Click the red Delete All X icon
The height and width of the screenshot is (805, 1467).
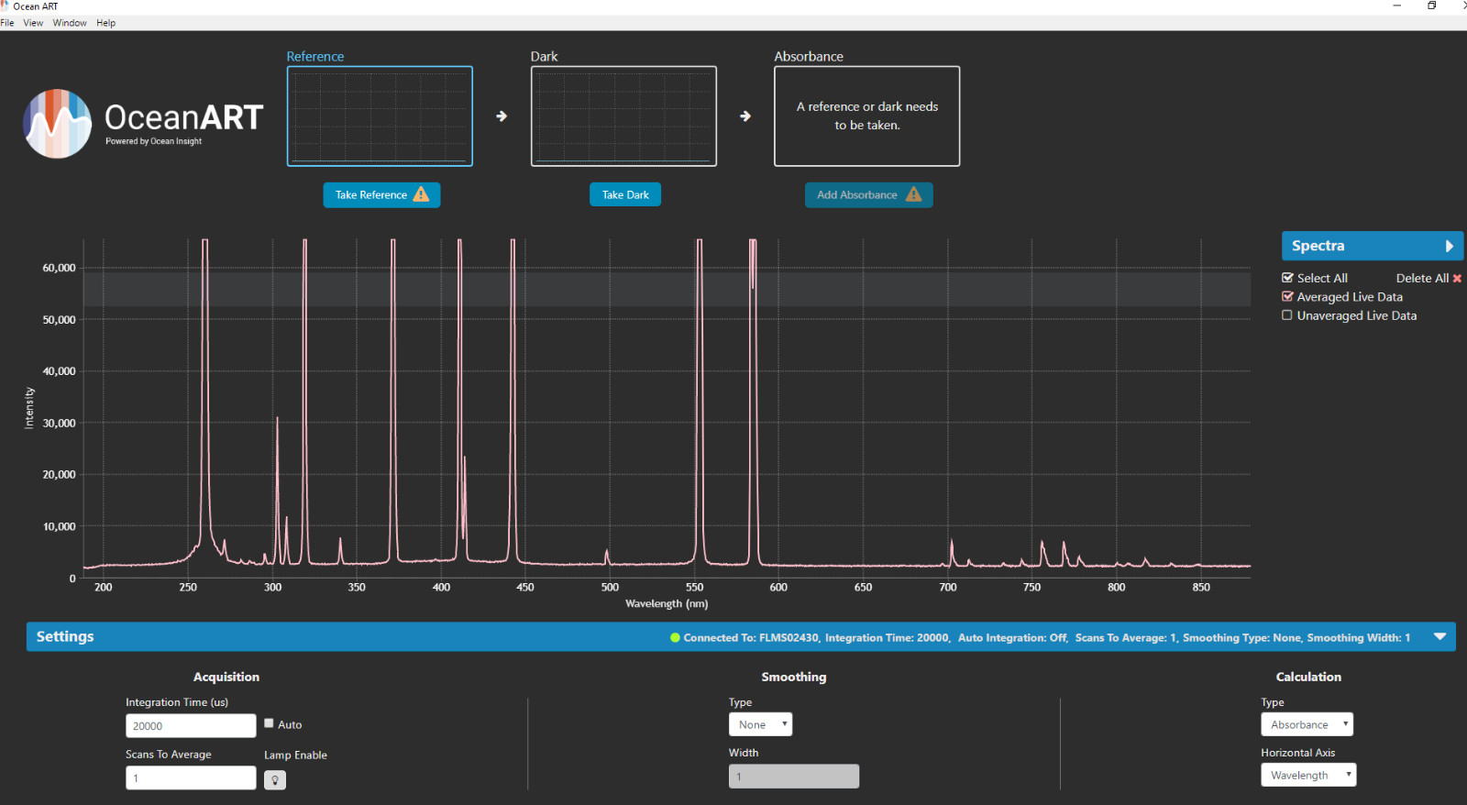(x=1457, y=279)
